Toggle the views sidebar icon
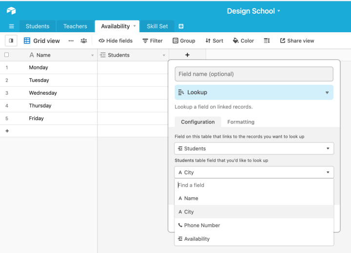The height and width of the screenshot is (253, 351). click(x=11, y=41)
